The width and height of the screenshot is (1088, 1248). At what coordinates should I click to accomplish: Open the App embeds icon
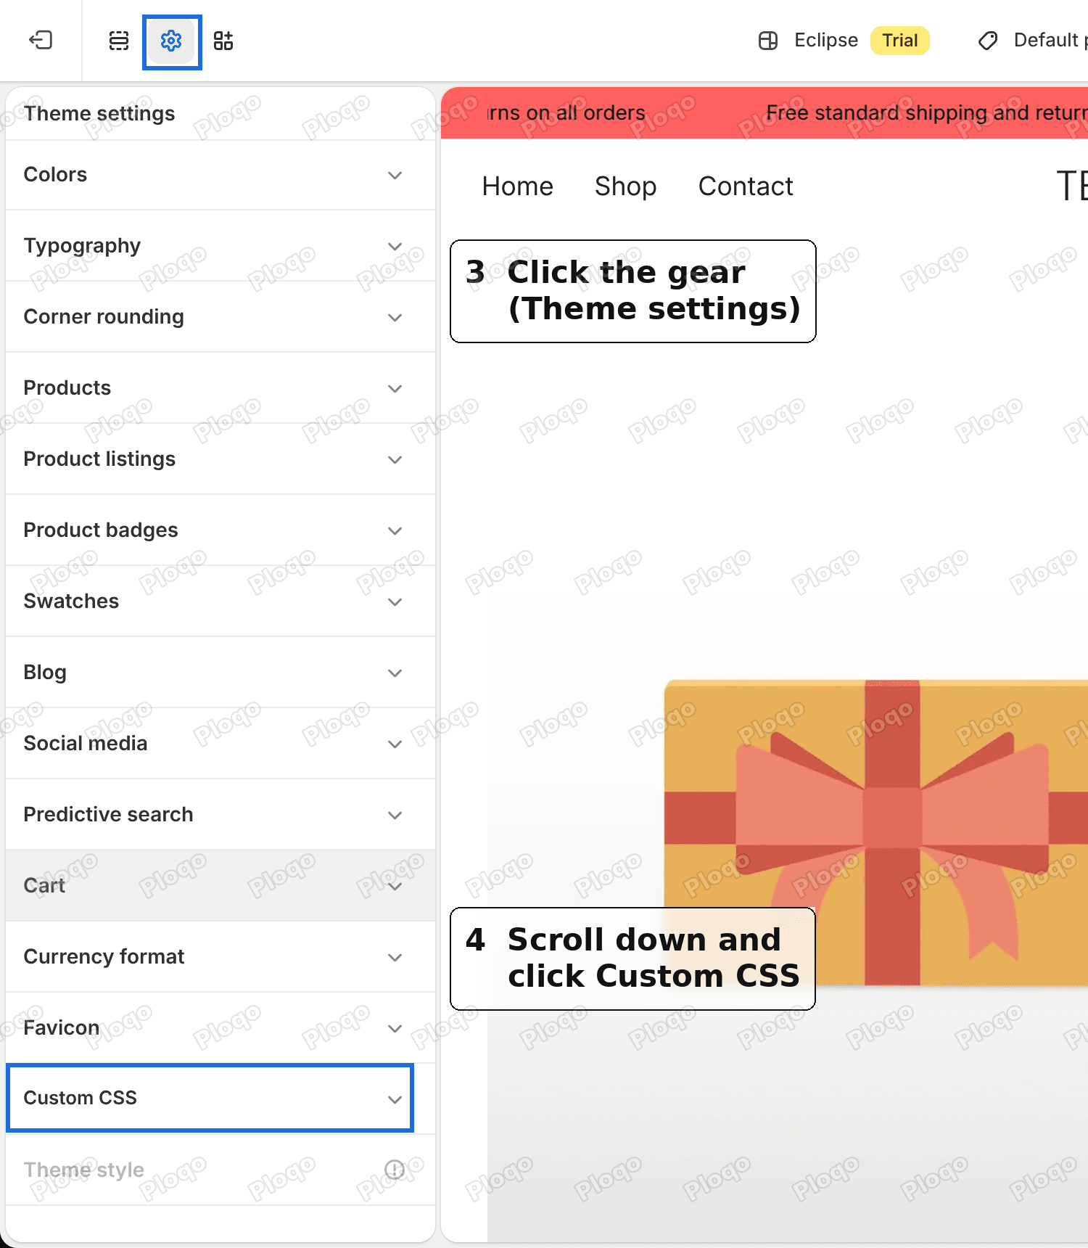(223, 41)
